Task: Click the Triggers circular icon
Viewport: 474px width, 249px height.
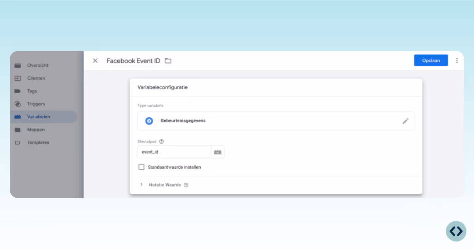Action: [x=17, y=104]
